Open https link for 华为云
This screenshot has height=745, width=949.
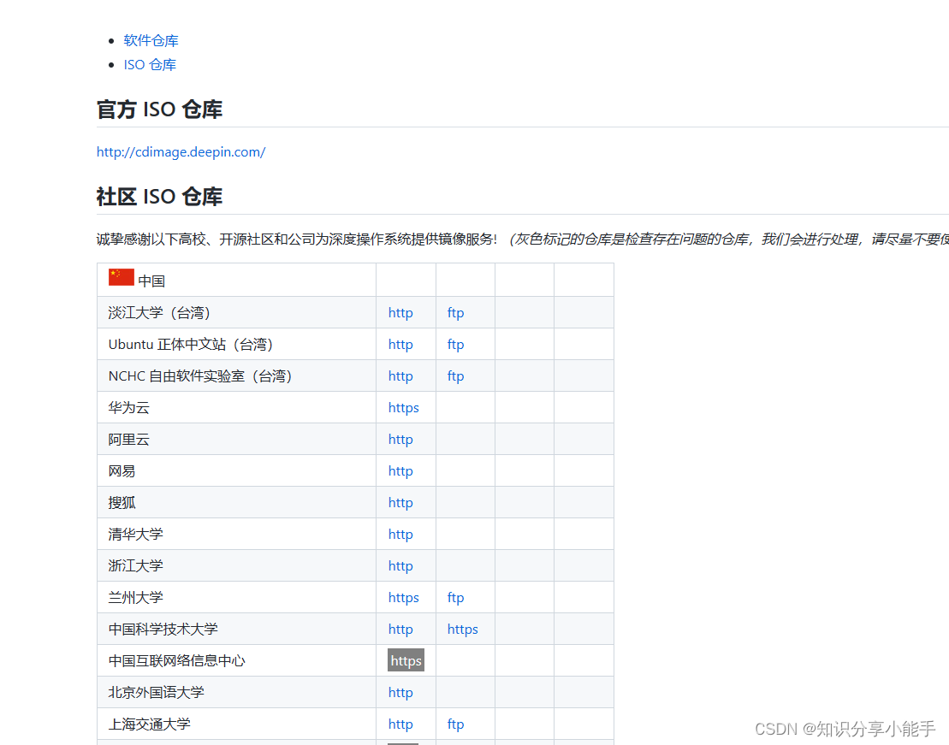pyautogui.click(x=404, y=408)
